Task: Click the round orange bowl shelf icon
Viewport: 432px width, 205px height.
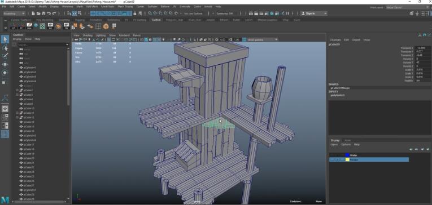Action: coord(58,26)
